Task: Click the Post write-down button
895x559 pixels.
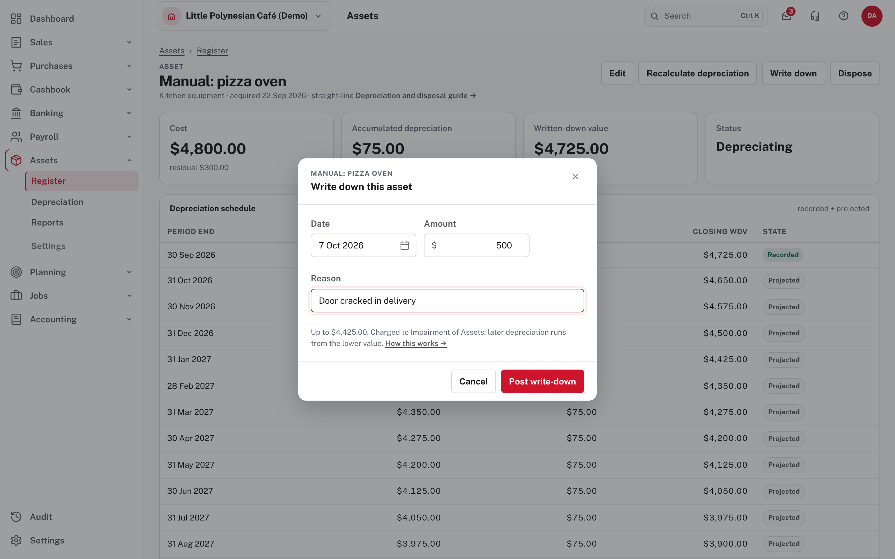Action: tap(542, 381)
